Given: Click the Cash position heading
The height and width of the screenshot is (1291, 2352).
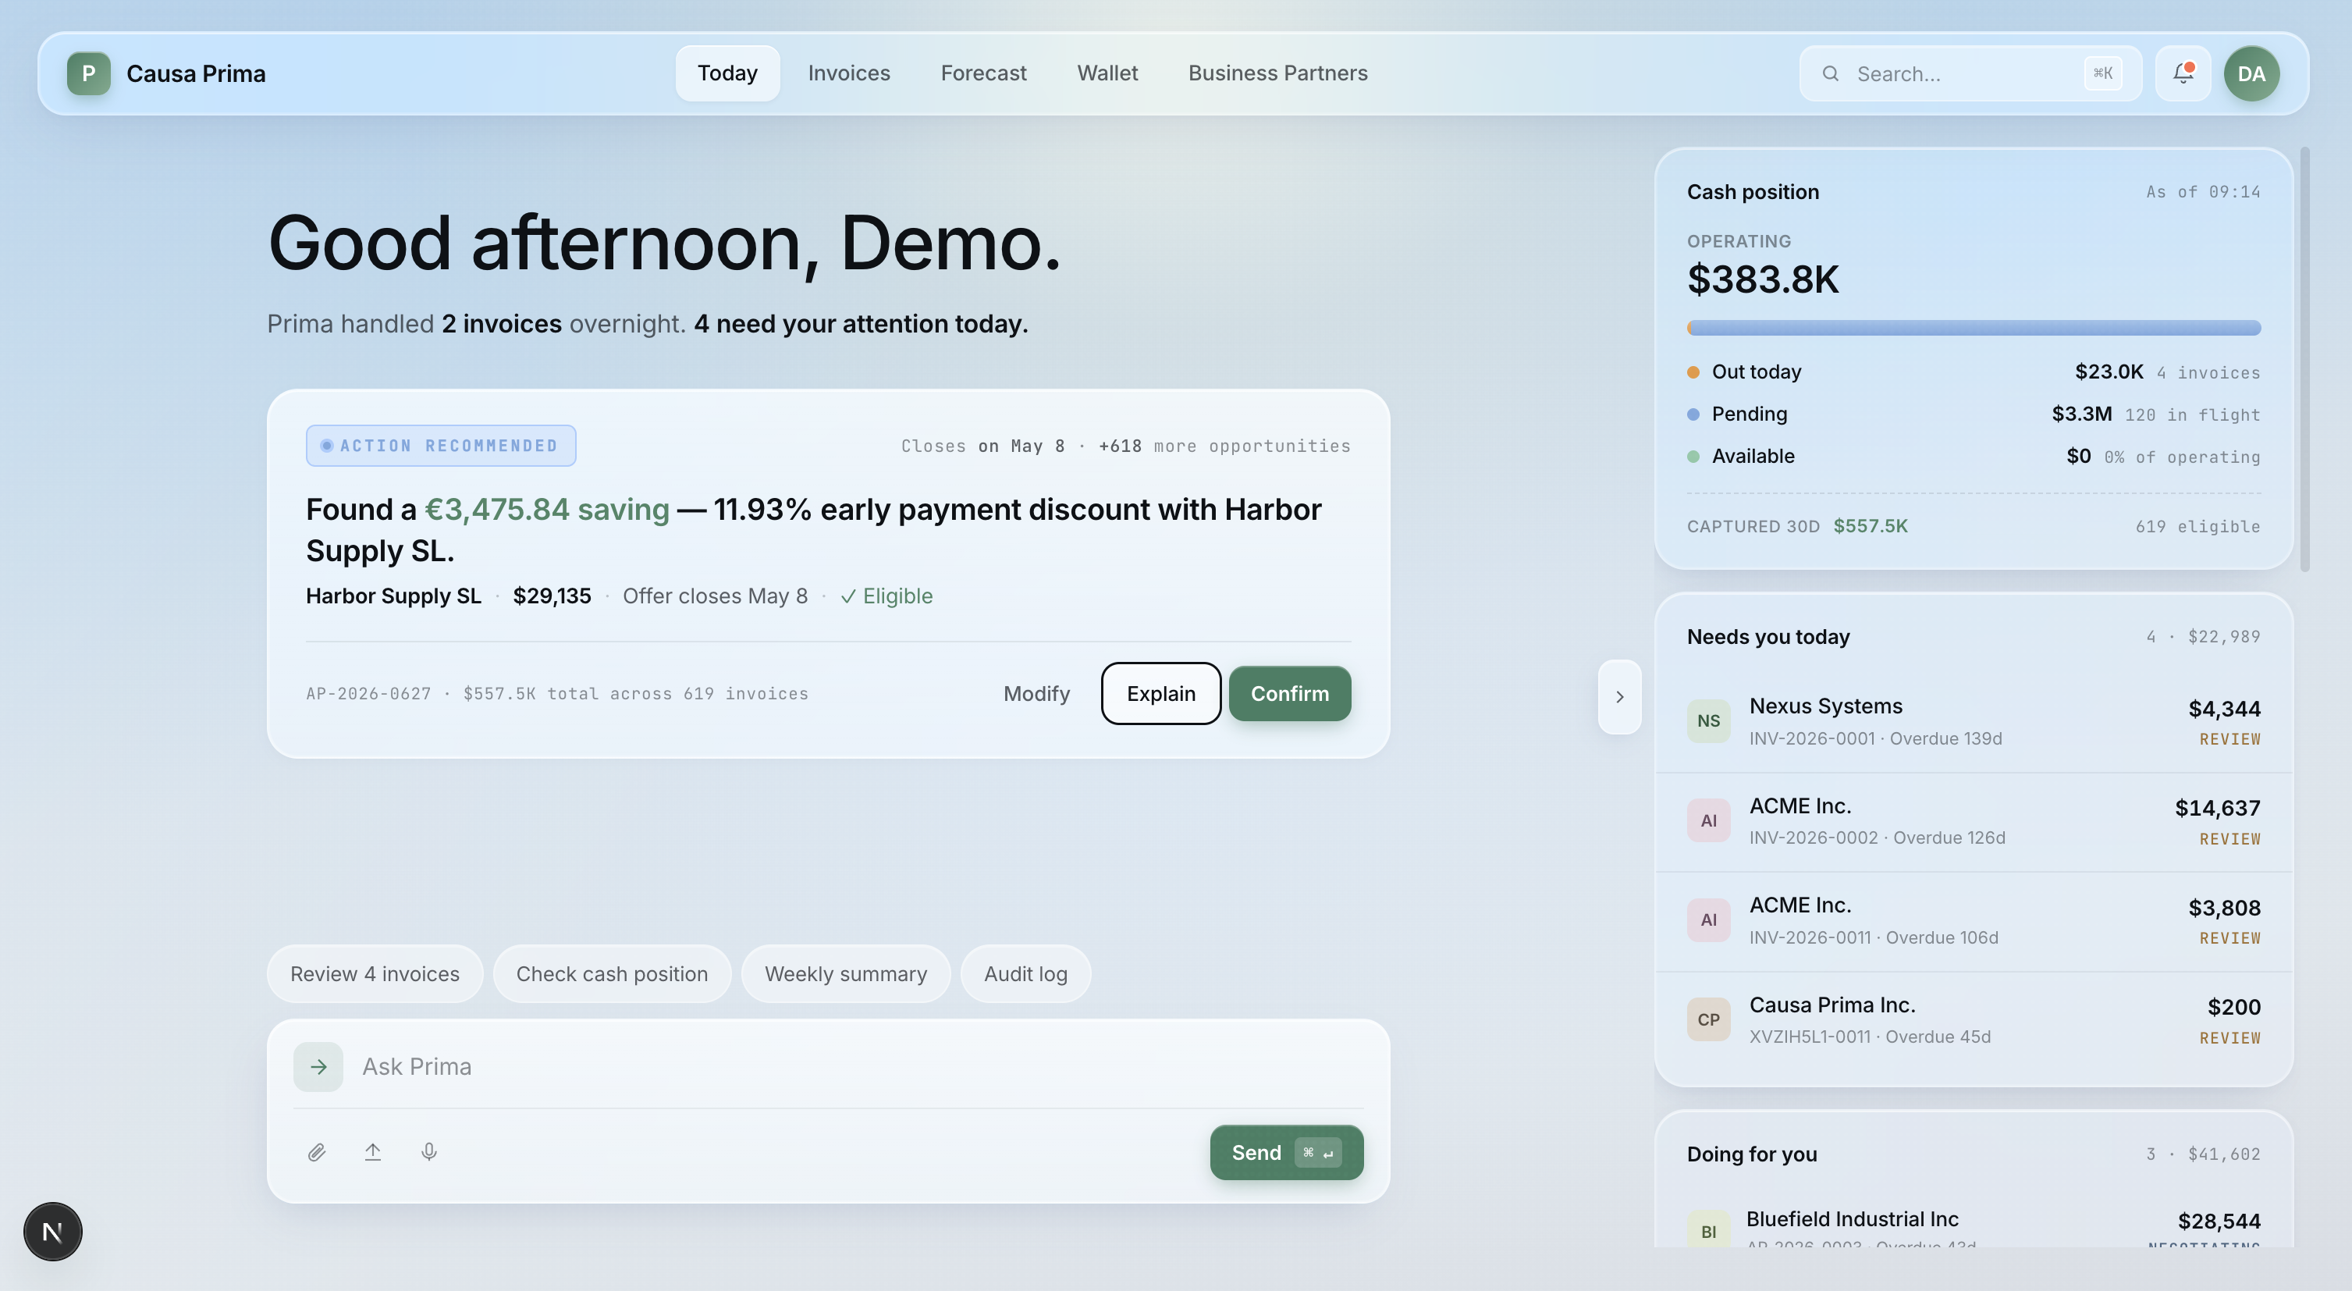Looking at the screenshot, I should (1752, 192).
